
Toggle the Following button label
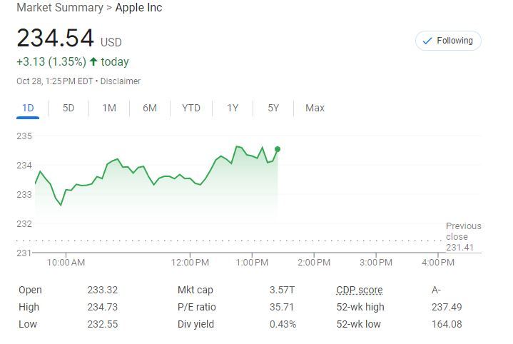tap(454, 41)
